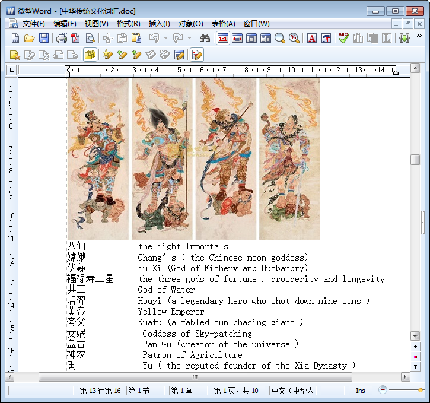Open a file with the folder icon
The width and height of the screenshot is (430, 403).
[x=29, y=38]
